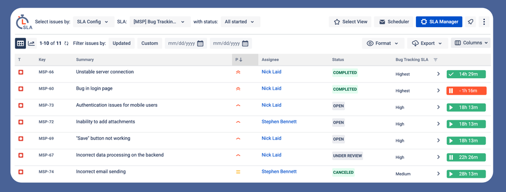Open Stephen Bennett link for MSP-72

coord(279,122)
